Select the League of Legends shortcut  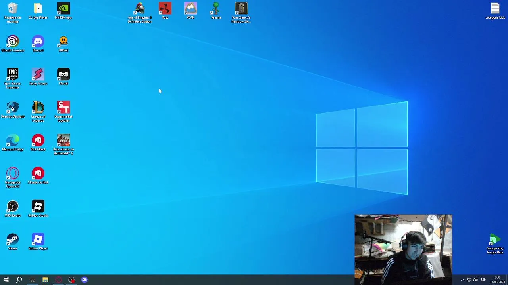click(38, 112)
